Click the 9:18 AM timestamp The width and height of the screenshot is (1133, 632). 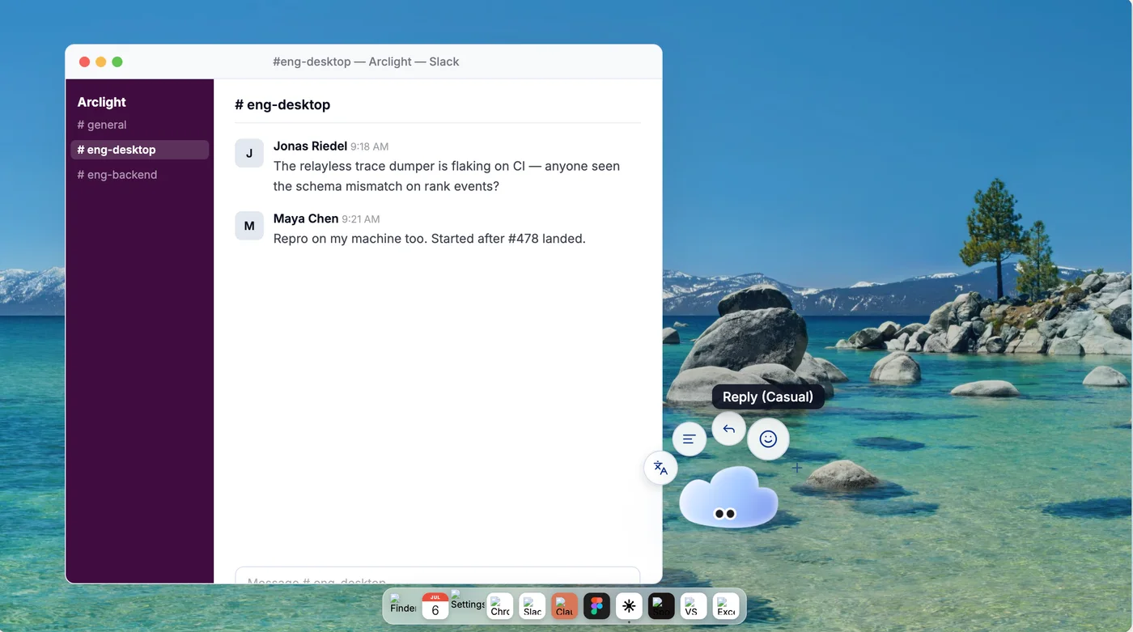[x=369, y=147]
